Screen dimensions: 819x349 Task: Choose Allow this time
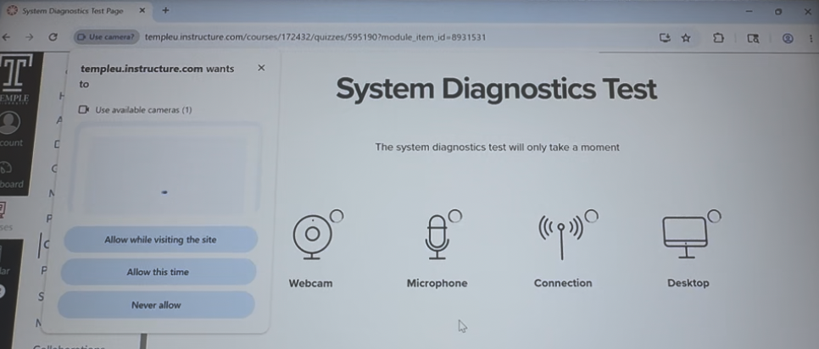click(x=158, y=272)
